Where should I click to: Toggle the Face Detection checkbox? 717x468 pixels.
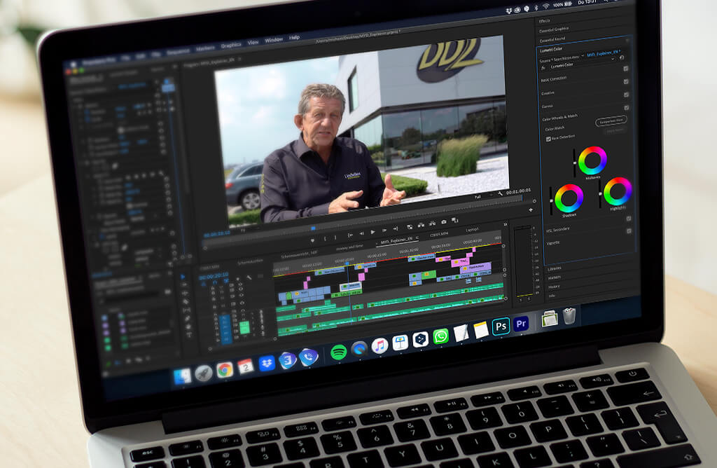click(548, 139)
